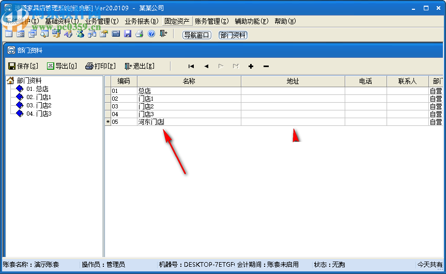Image resolution: width=446 pixels, height=274 pixels.
Task: Click the edit note pencil toolbar icon
Action: click(104, 34)
